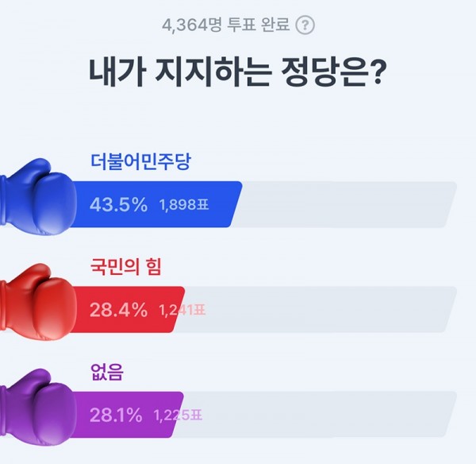The height and width of the screenshot is (464, 476).
Task: Click the poll title 내가 지지하는 정당은?
Action: pos(237,73)
